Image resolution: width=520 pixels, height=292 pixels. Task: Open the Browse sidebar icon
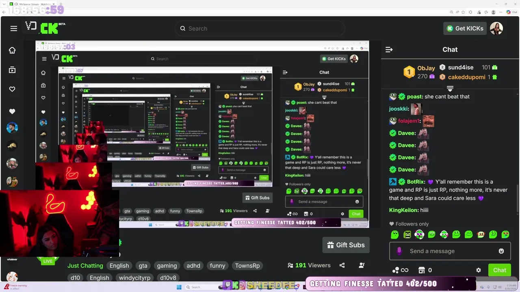point(12,70)
